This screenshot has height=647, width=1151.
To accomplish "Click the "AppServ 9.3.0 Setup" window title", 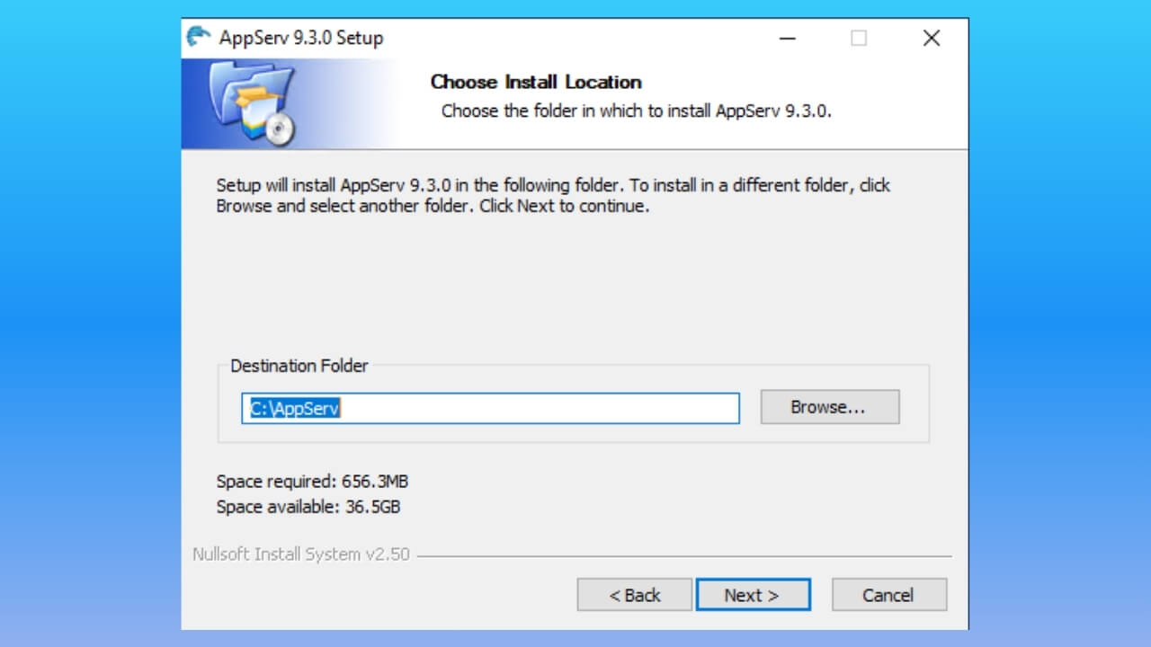I will (x=301, y=38).
